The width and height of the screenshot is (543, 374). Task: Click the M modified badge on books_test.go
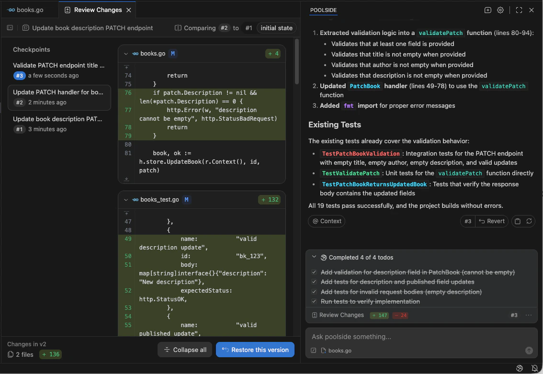click(x=186, y=200)
